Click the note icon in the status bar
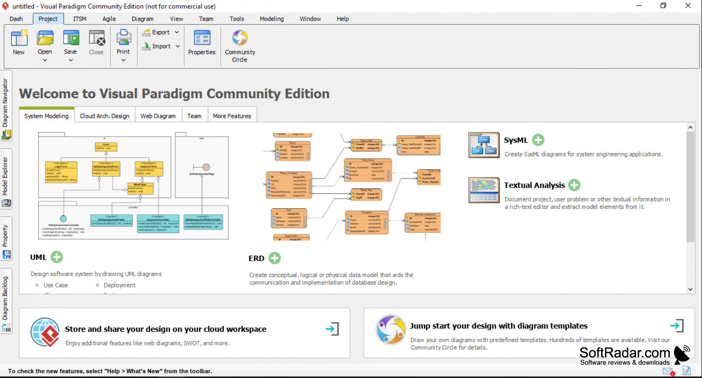Viewport: 702px width, 378px height. coord(687,371)
